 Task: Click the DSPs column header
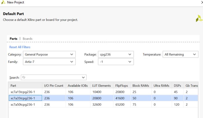[x=177, y=86]
